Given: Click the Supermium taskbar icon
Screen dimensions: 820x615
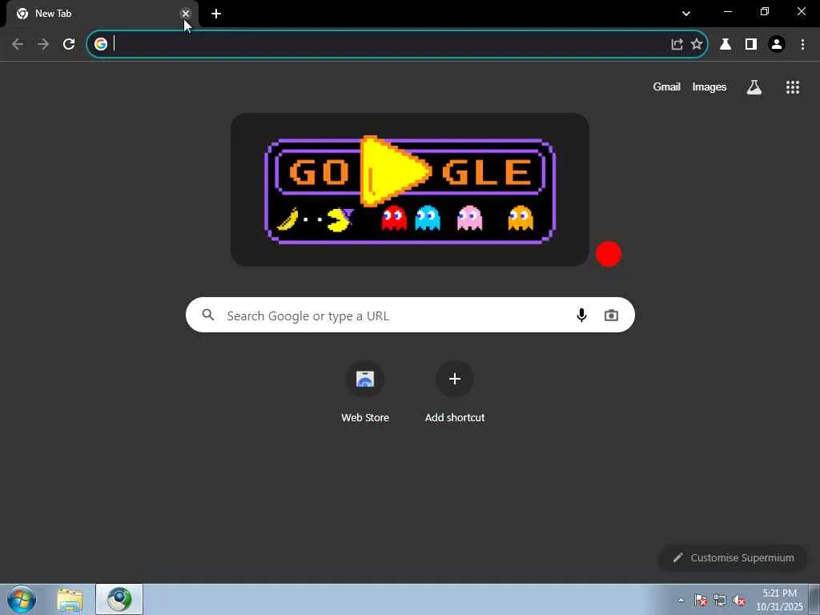Looking at the screenshot, I should point(119,599).
